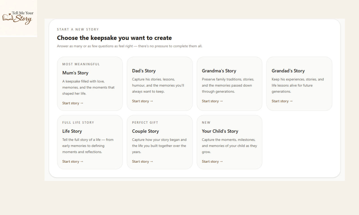
Task: Click 'Capture how your story began' description
Action: point(159,146)
